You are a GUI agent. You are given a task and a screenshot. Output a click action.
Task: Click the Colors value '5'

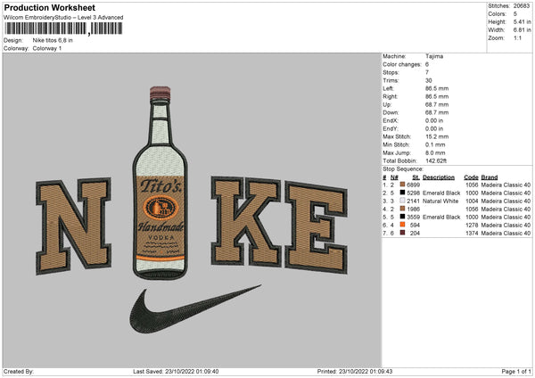514,14
